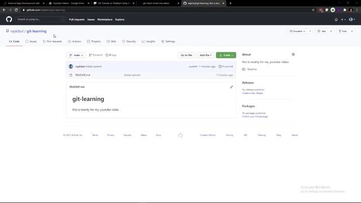
Task: Edit the README with the pencil icon
Action: 231,87
